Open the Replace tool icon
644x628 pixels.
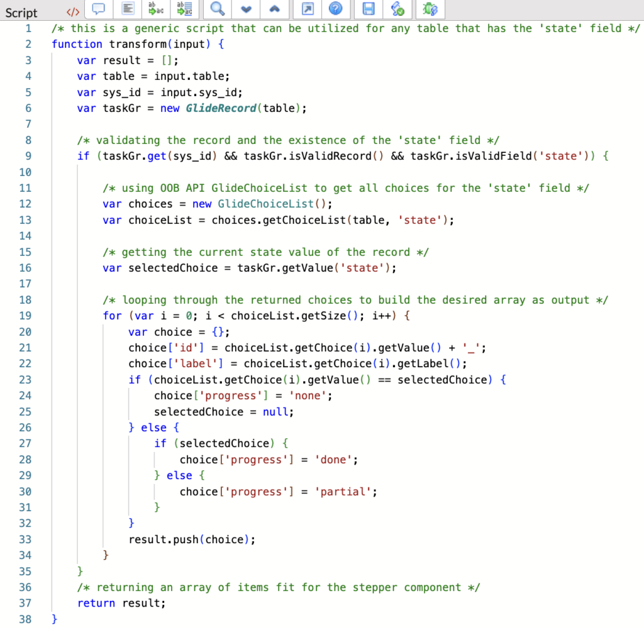pos(156,9)
